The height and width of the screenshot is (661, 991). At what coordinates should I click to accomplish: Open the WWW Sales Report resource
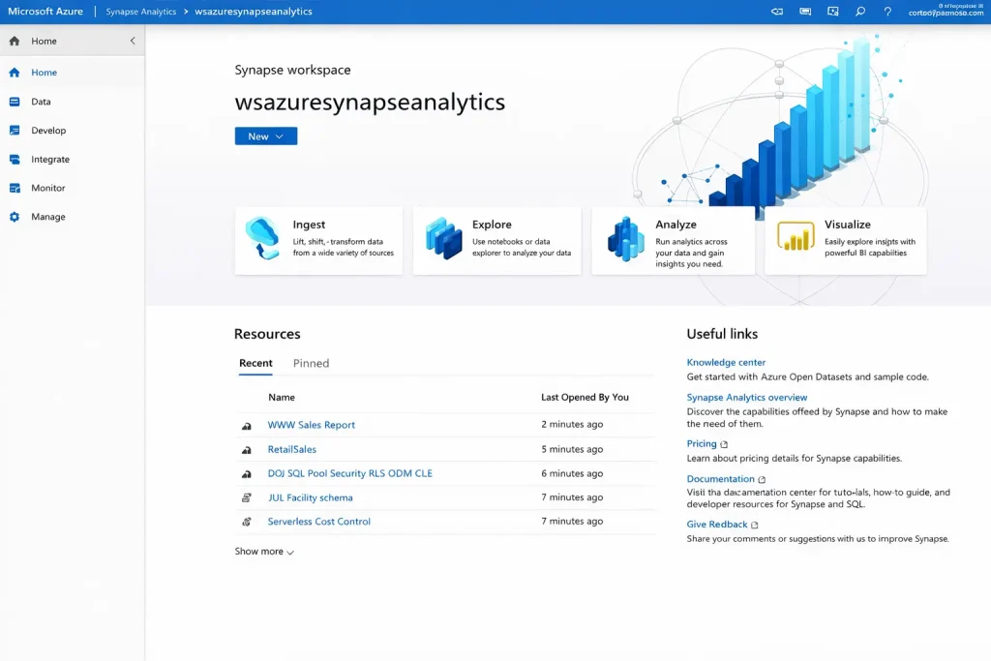coord(311,424)
